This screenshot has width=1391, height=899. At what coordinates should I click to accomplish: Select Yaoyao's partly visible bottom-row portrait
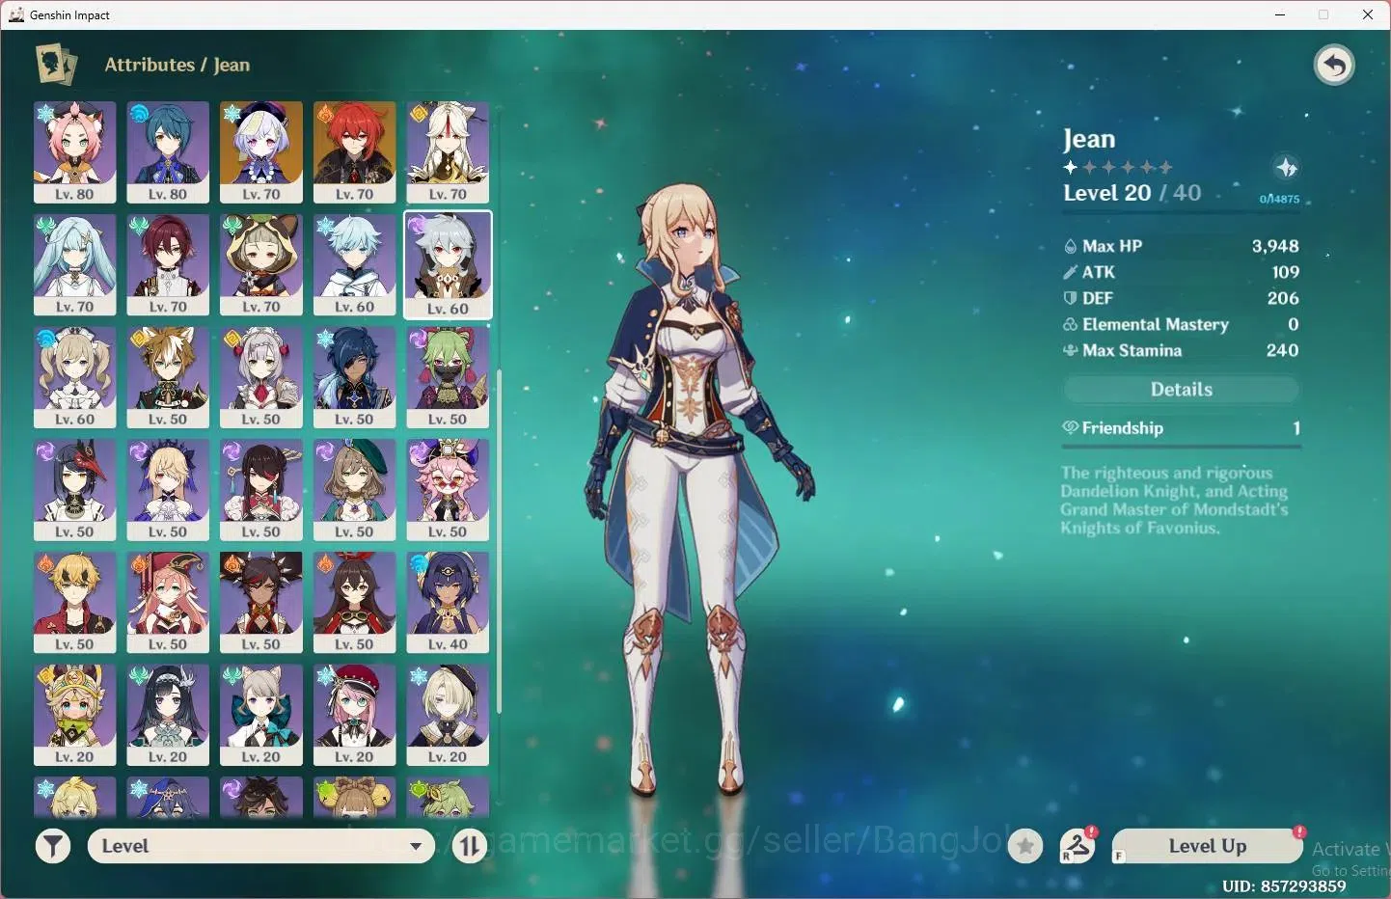pos(354,798)
